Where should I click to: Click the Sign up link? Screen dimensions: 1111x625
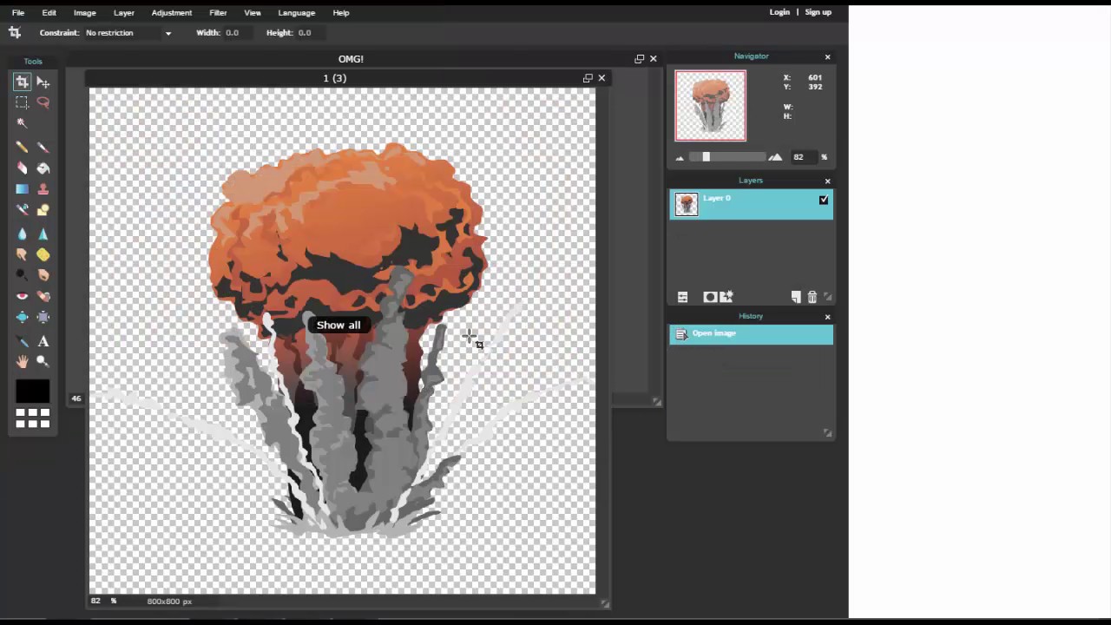point(818,12)
